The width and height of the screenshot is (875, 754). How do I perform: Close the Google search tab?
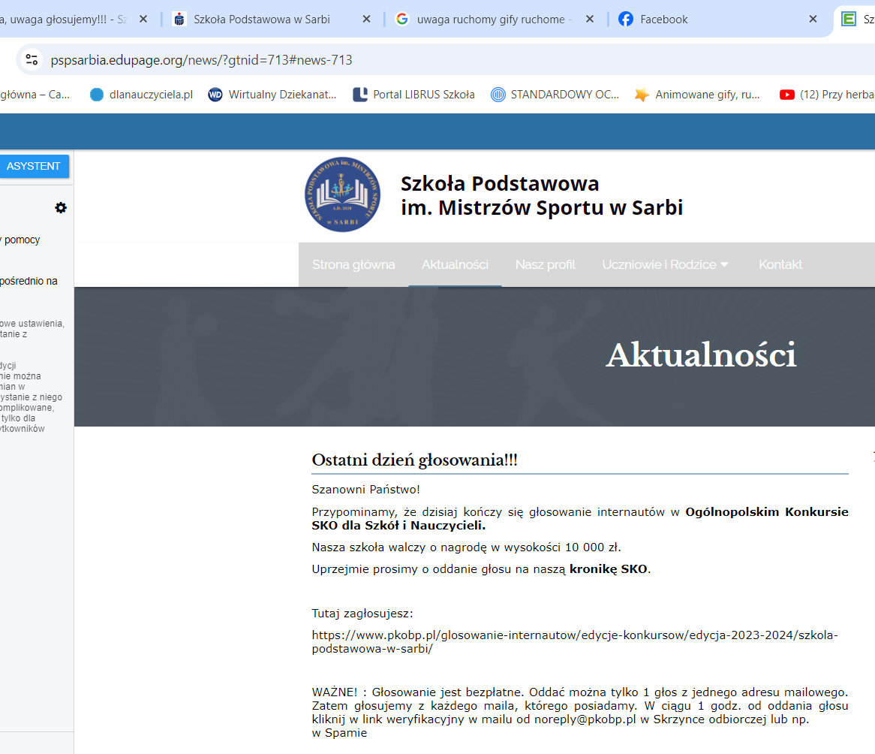(590, 19)
